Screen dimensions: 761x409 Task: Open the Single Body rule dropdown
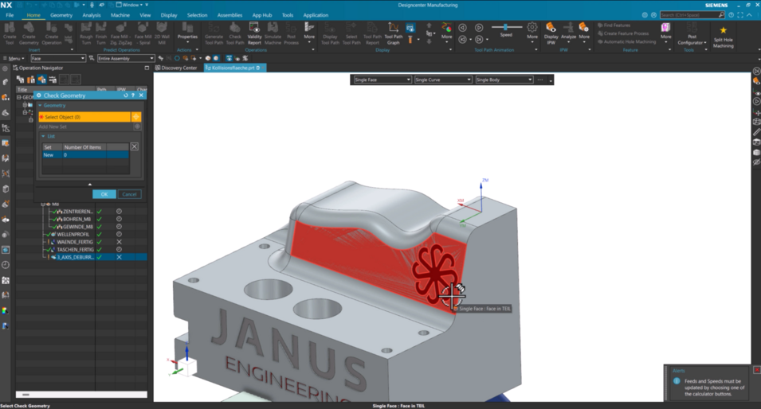pyautogui.click(x=504, y=80)
